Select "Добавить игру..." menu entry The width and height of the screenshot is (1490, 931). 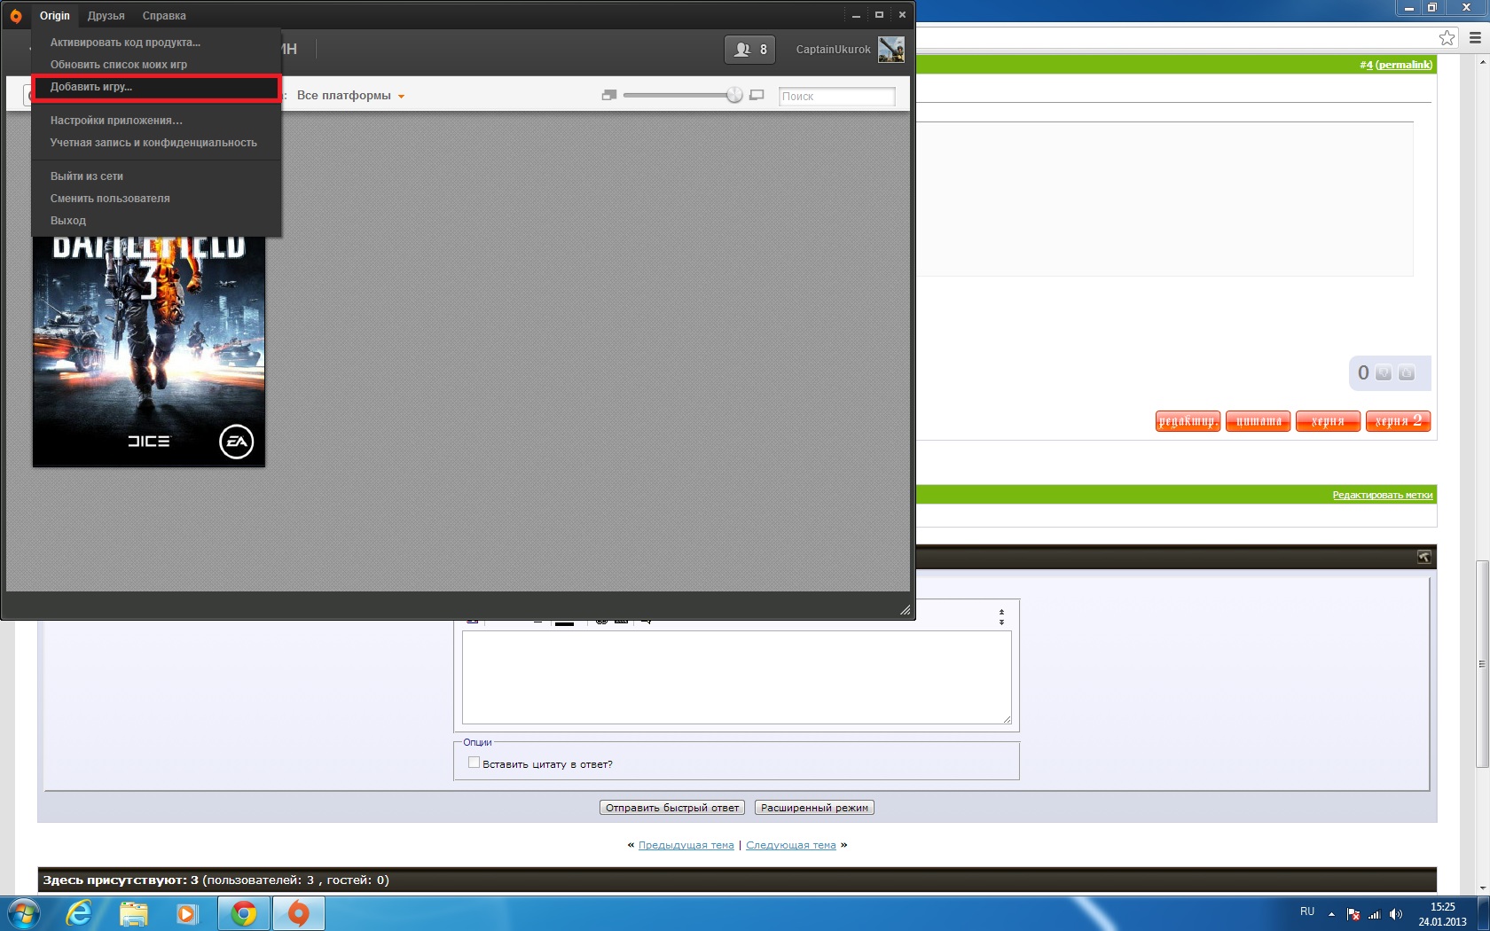tap(91, 87)
